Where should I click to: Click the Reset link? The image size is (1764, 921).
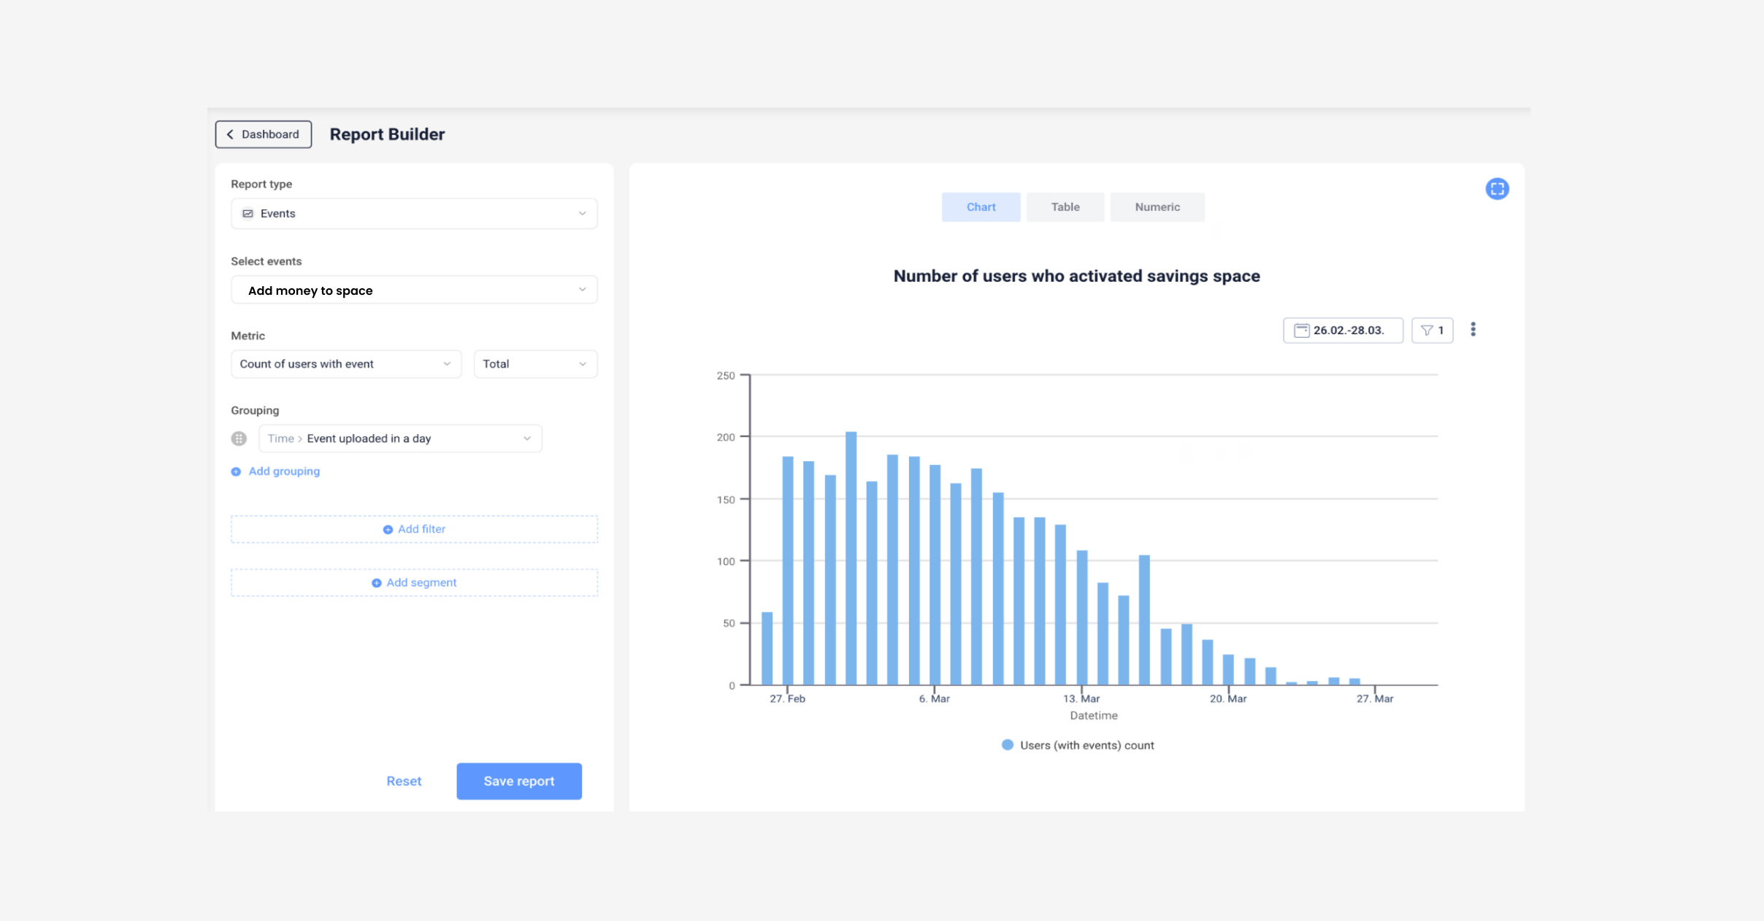click(x=404, y=781)
